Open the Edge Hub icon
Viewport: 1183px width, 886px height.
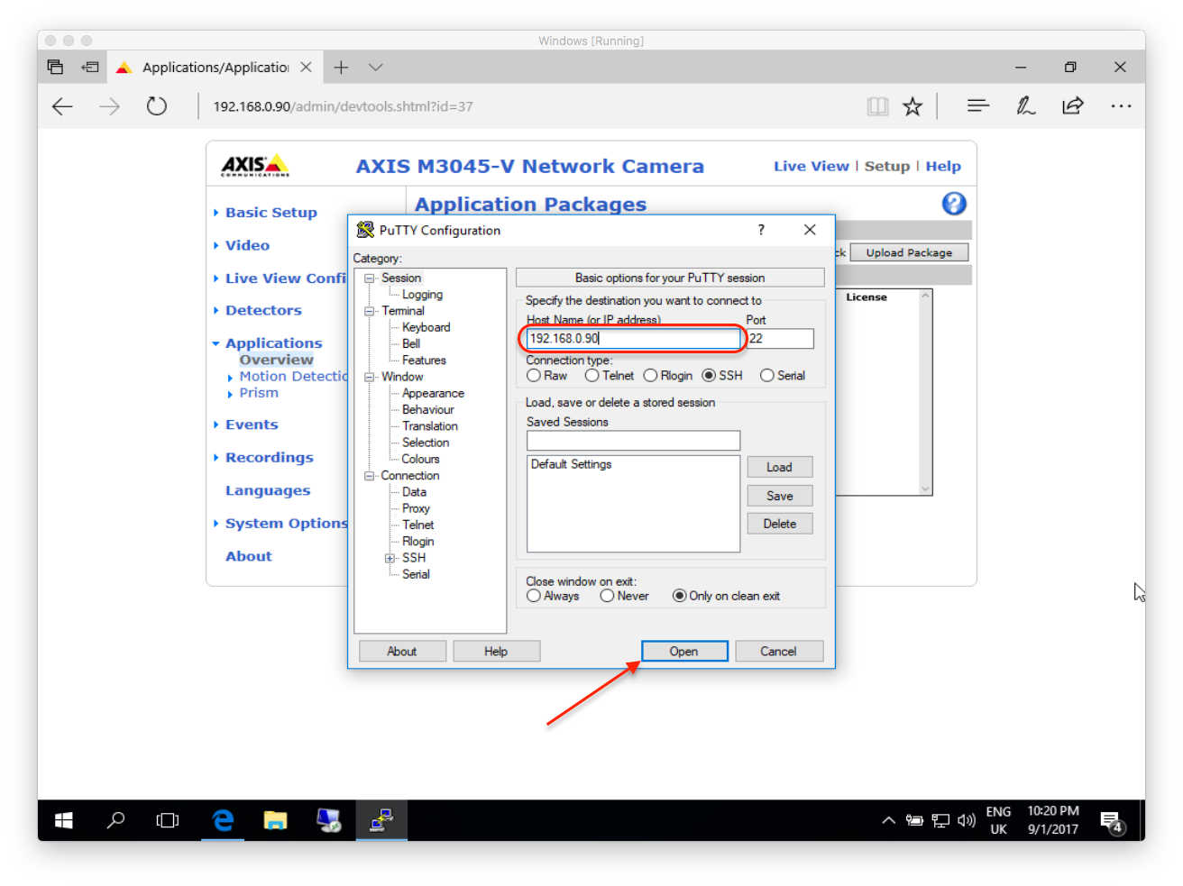(x=978, y=106)
